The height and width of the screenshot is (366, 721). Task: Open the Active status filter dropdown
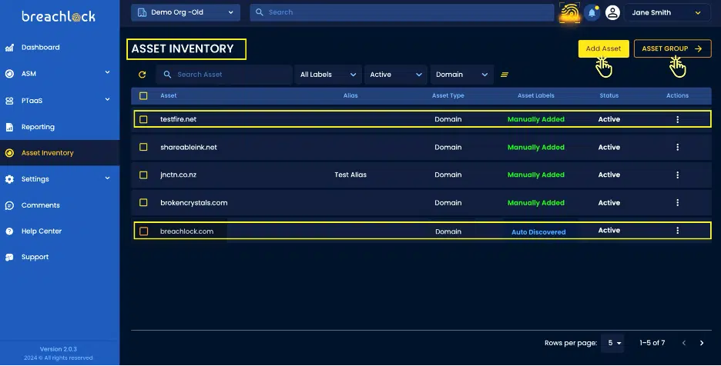click(396, 75)
